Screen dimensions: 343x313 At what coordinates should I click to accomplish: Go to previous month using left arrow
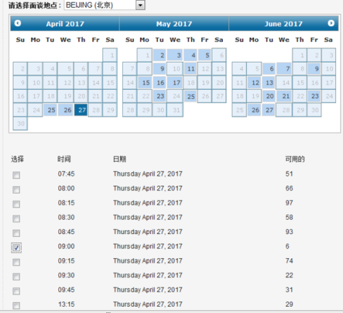pyautogui.click(x=18, y=23)
